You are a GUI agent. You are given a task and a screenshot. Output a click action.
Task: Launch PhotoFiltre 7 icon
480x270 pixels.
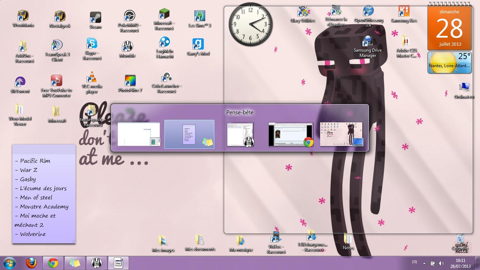click(130, 81)
